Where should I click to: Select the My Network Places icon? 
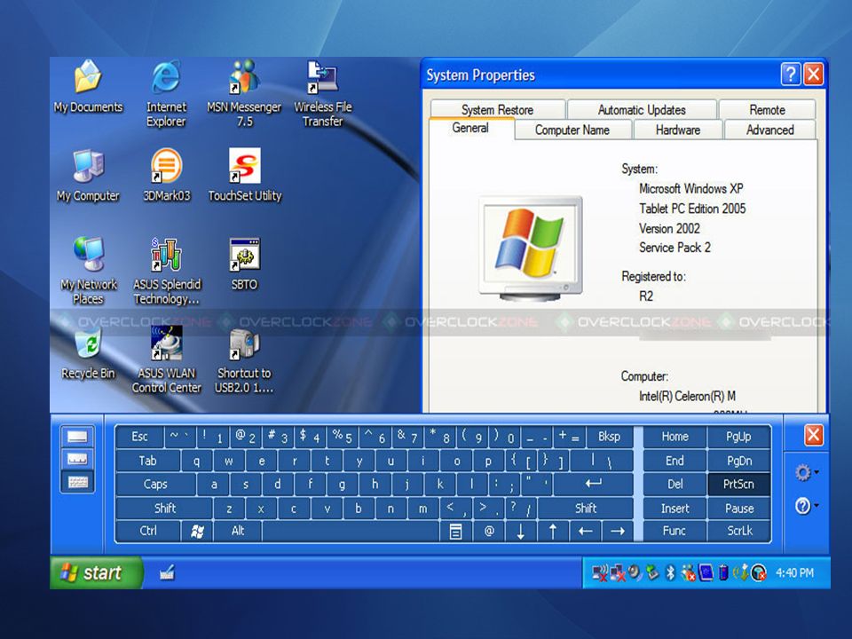(x=89, y=271)
